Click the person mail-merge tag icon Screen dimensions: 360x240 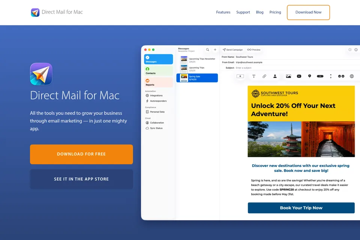point(275,76)
